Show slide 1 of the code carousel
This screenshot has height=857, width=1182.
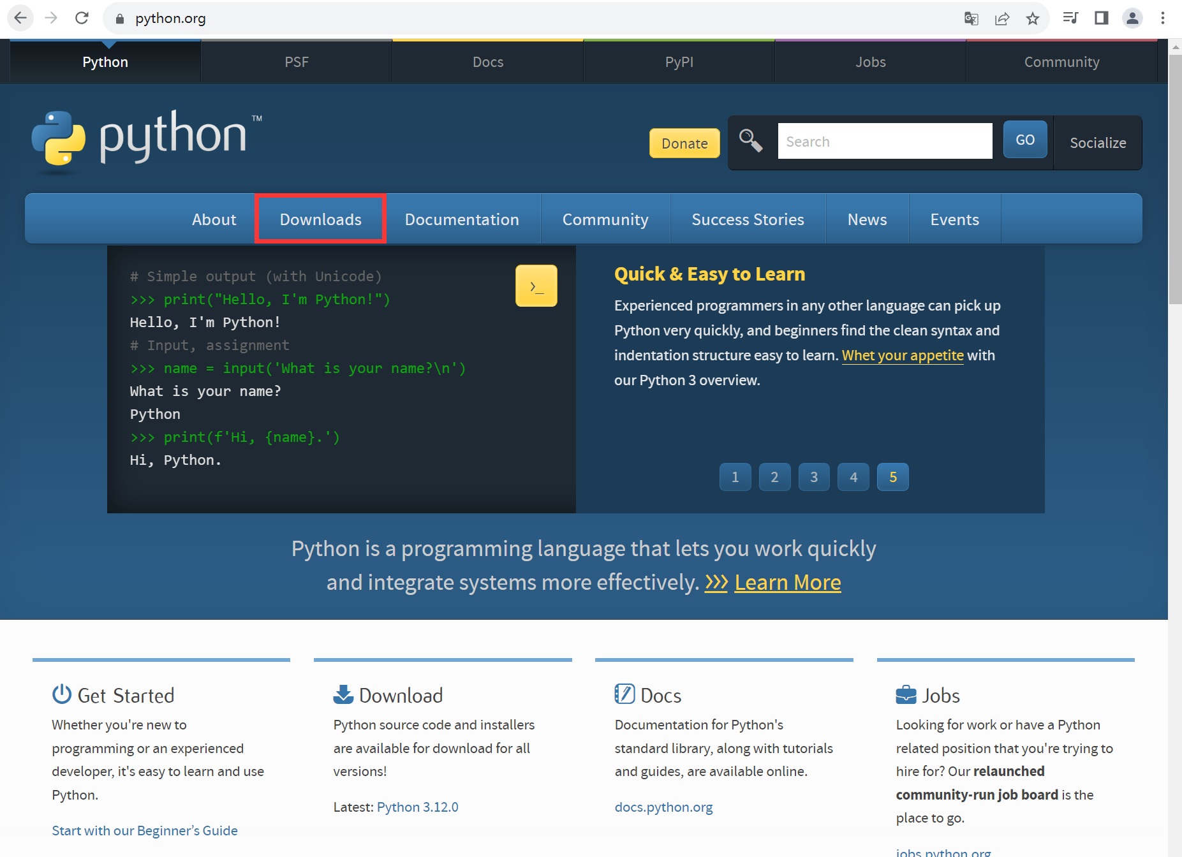(735, 477)
